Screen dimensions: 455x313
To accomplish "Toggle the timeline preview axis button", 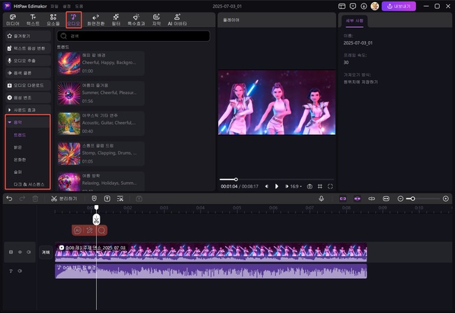I will point(371,199).
